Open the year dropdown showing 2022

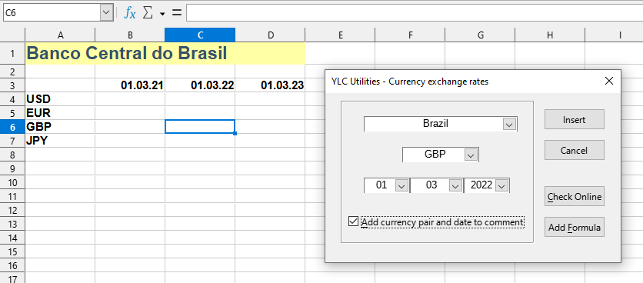coord(501,185)
